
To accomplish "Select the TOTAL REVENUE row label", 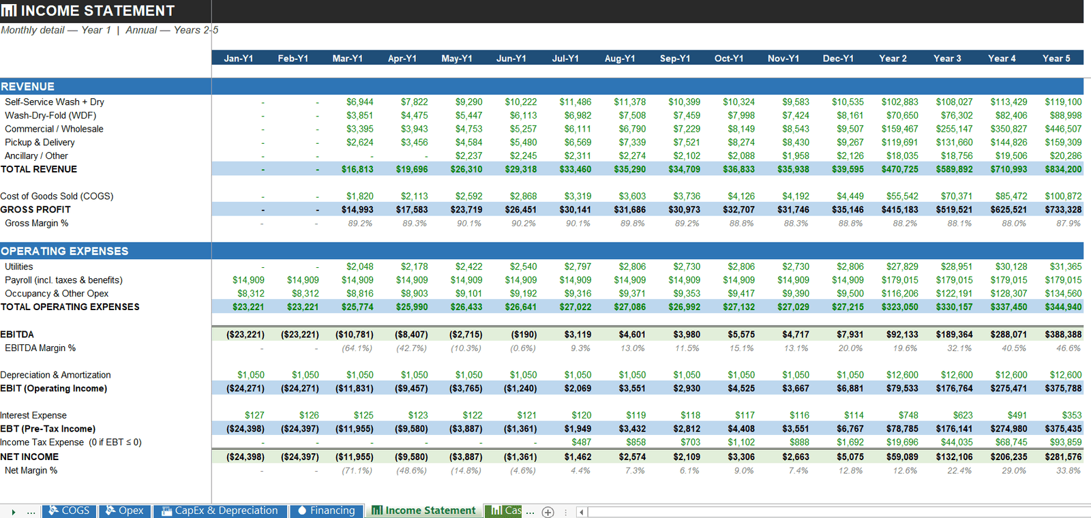I will [x=39, y=169].
